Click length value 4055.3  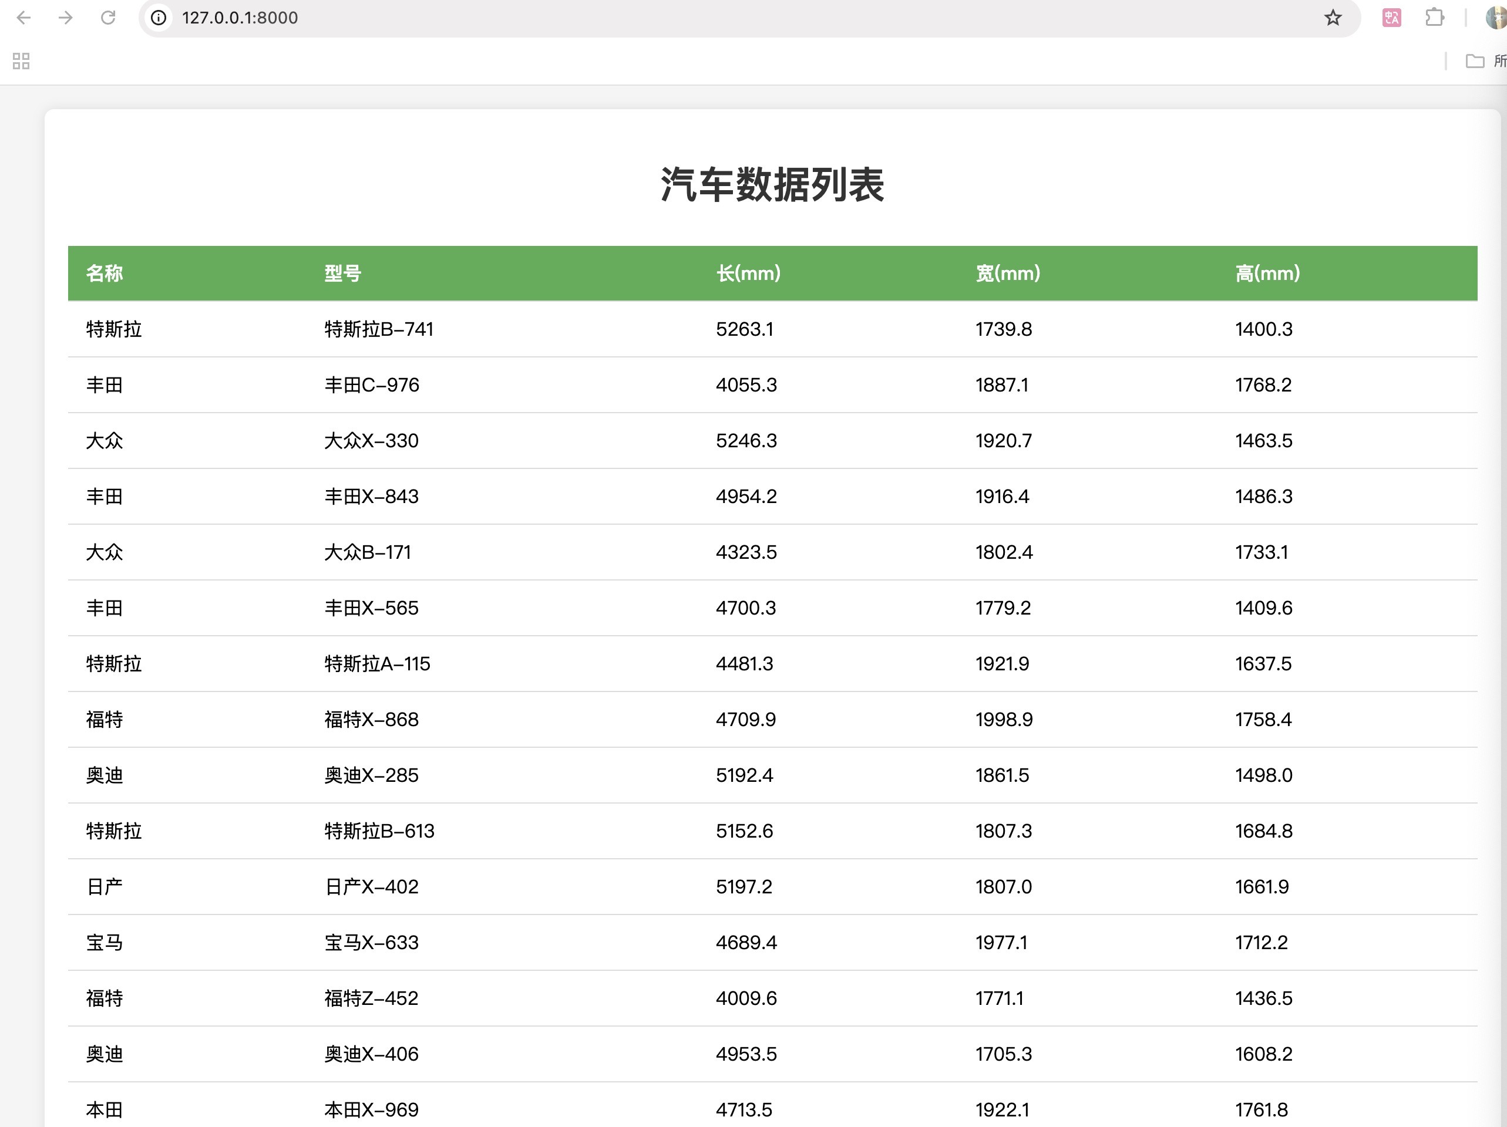point(746,384)
